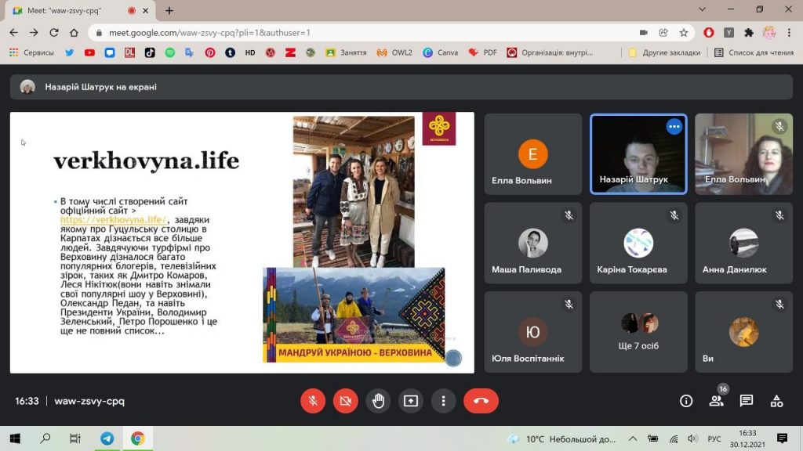
Task: Click the 'Ще 7 осіб' participants tile
Action: coord(638,332)
